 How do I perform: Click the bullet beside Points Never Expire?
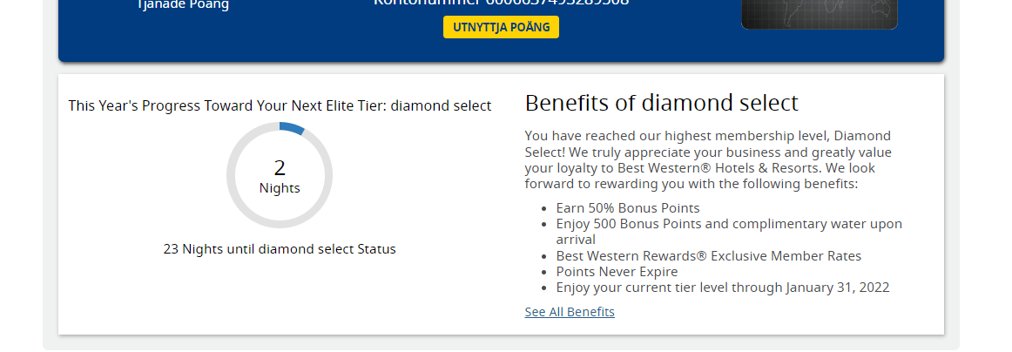click(546, 272)
